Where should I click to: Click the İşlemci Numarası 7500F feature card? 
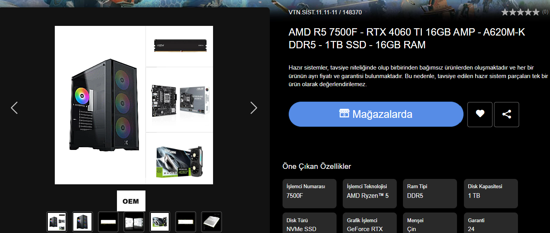point(309,194)
